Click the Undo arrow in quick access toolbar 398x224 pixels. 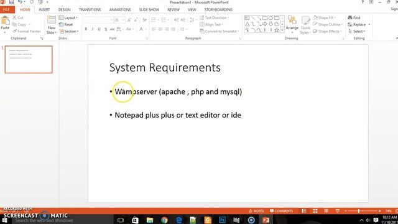(x=20, y=2)
